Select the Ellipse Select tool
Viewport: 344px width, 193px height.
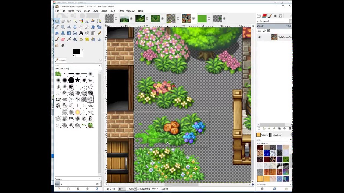[x=63, y=21]
